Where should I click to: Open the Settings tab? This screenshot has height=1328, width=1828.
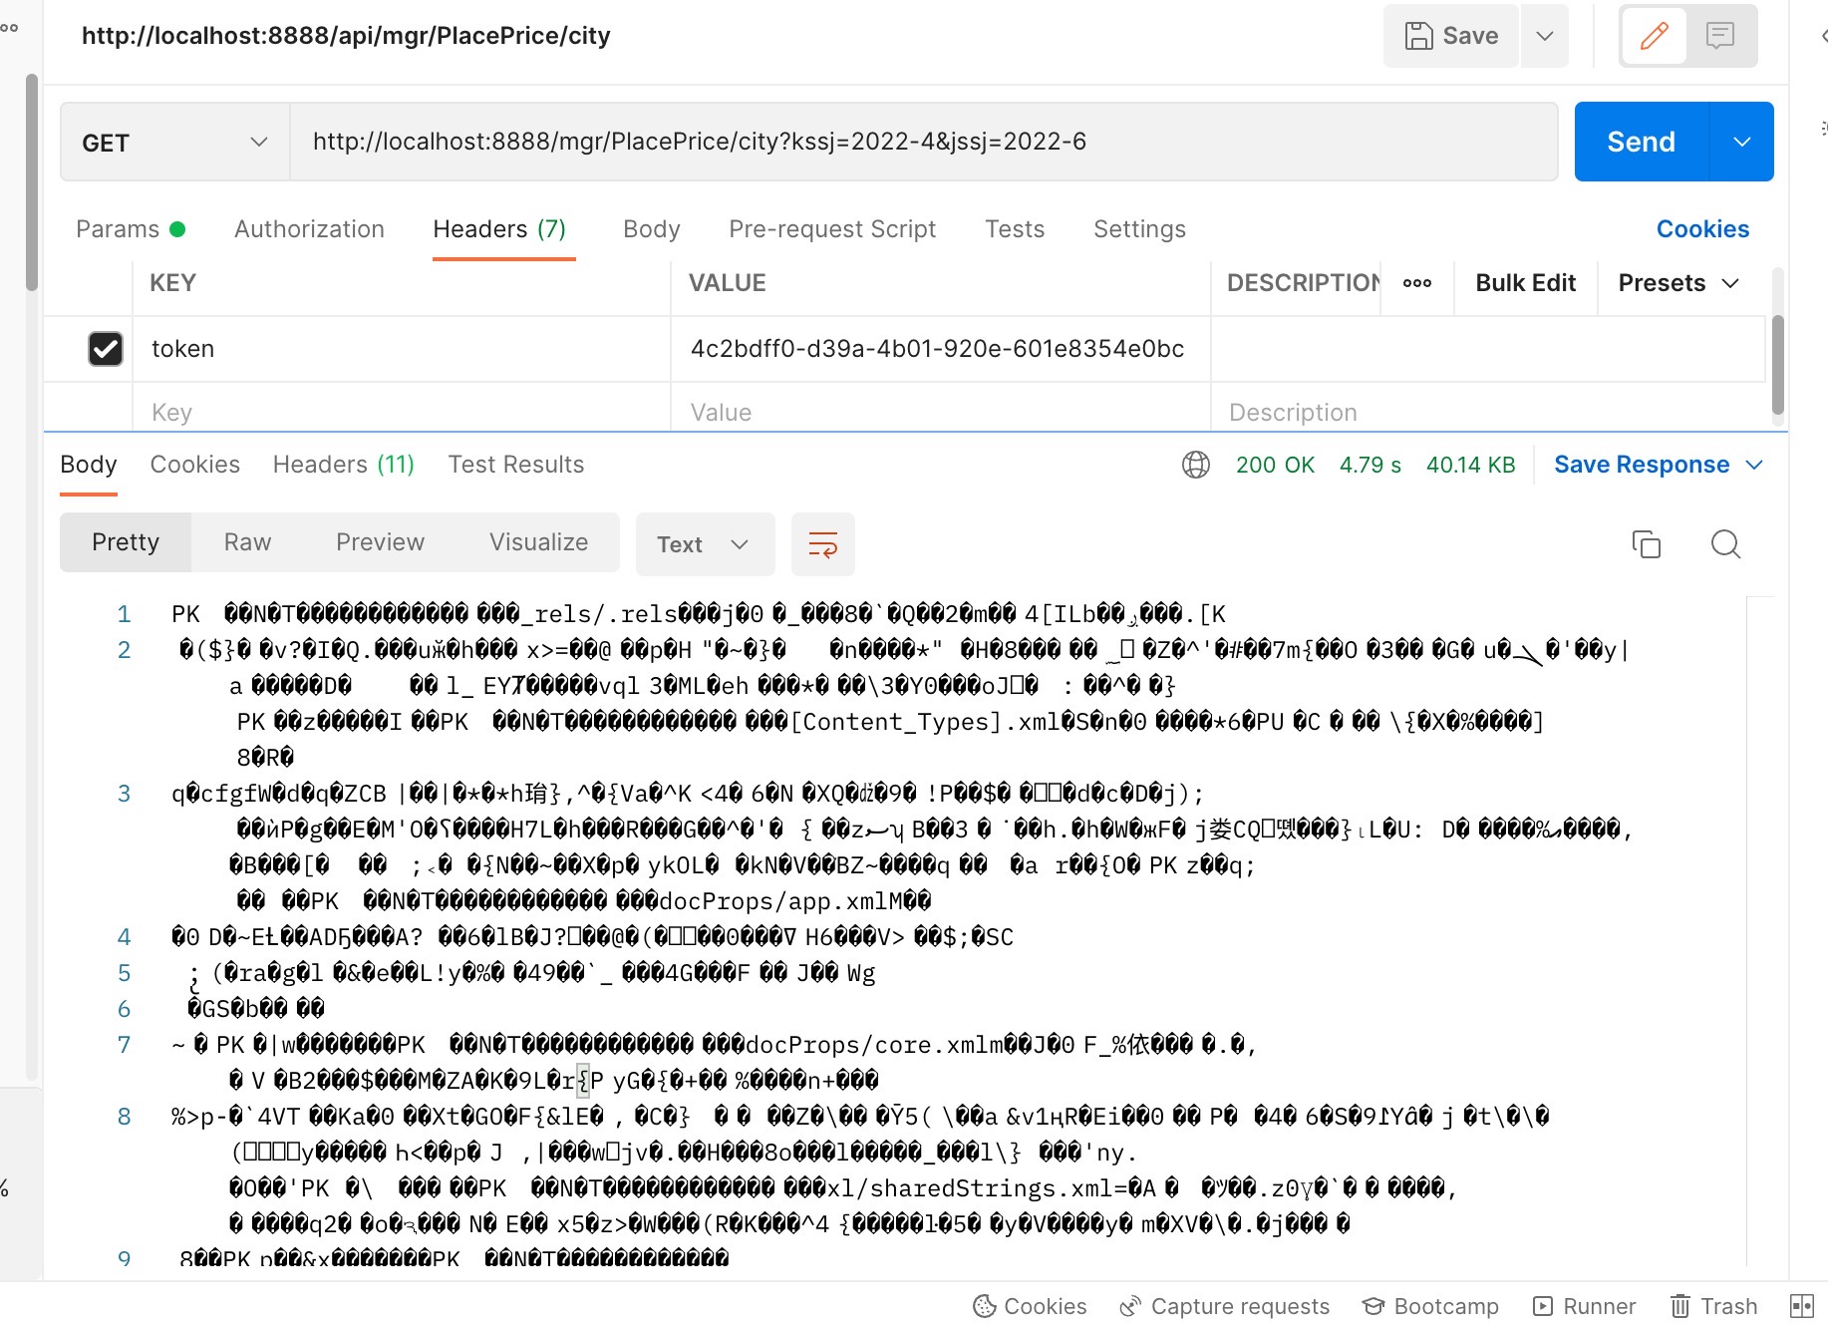(1139, 229)
